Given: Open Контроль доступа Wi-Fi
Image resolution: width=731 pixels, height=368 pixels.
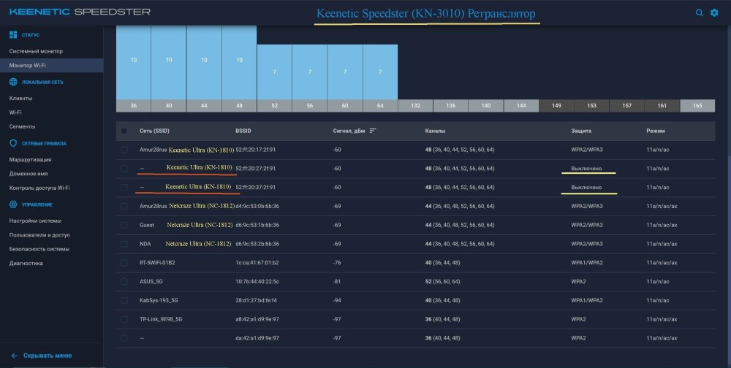Looking at the screenshot, I should [39, 188].
